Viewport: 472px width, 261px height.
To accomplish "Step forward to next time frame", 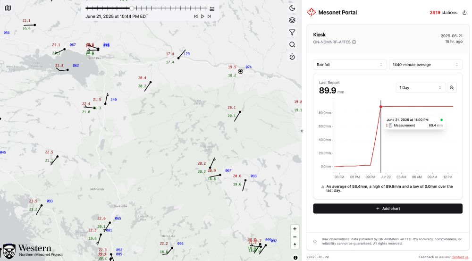I will [x=209, y=16].
